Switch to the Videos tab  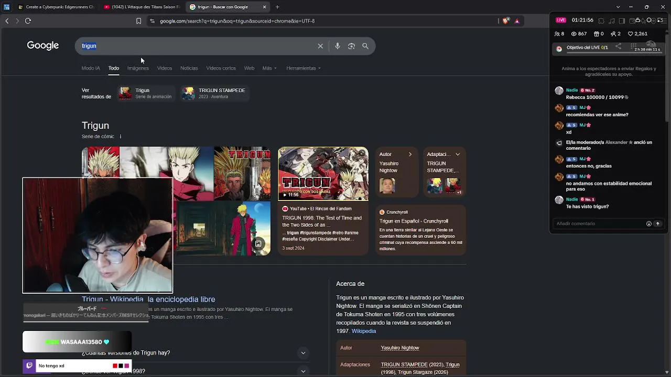[165, 68]
